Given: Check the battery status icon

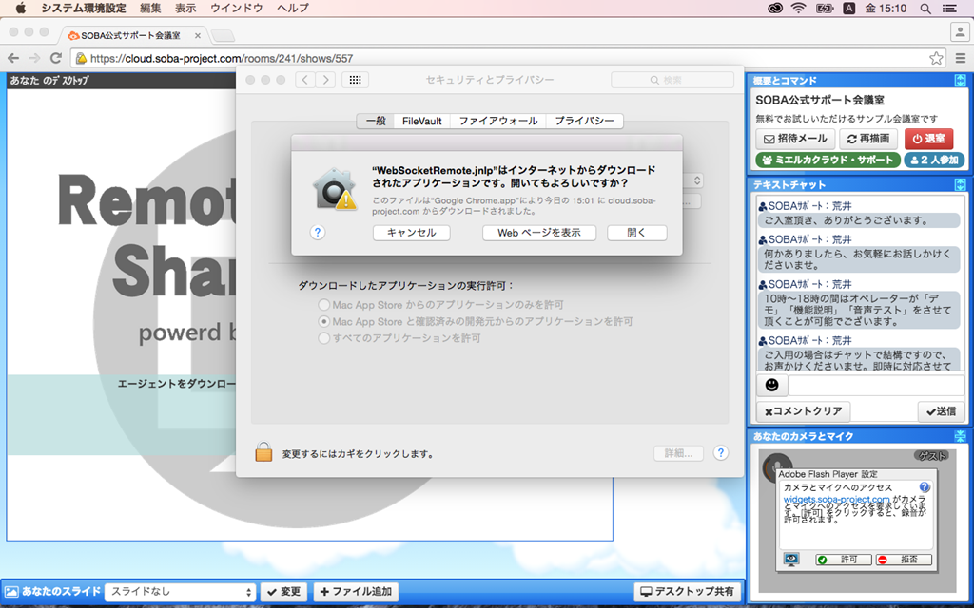Looking at the screenshot, I should (825, 8).
